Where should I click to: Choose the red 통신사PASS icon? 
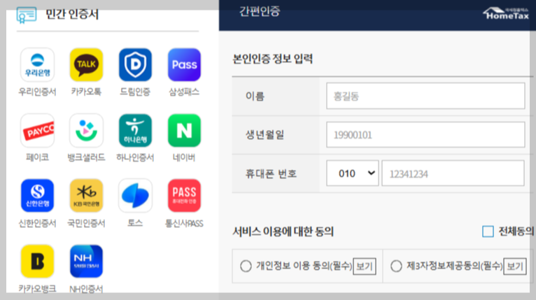pyautogui.click(x=184, y=196)
